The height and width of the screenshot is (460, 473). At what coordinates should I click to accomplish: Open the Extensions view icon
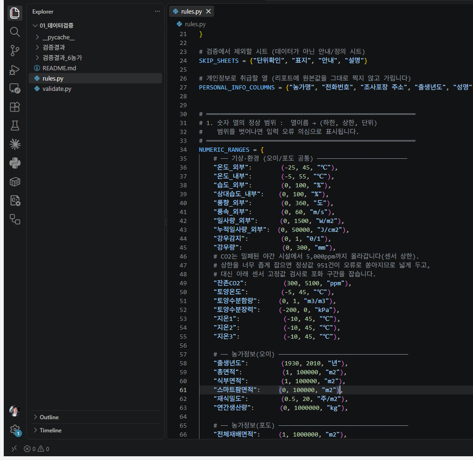15,107
